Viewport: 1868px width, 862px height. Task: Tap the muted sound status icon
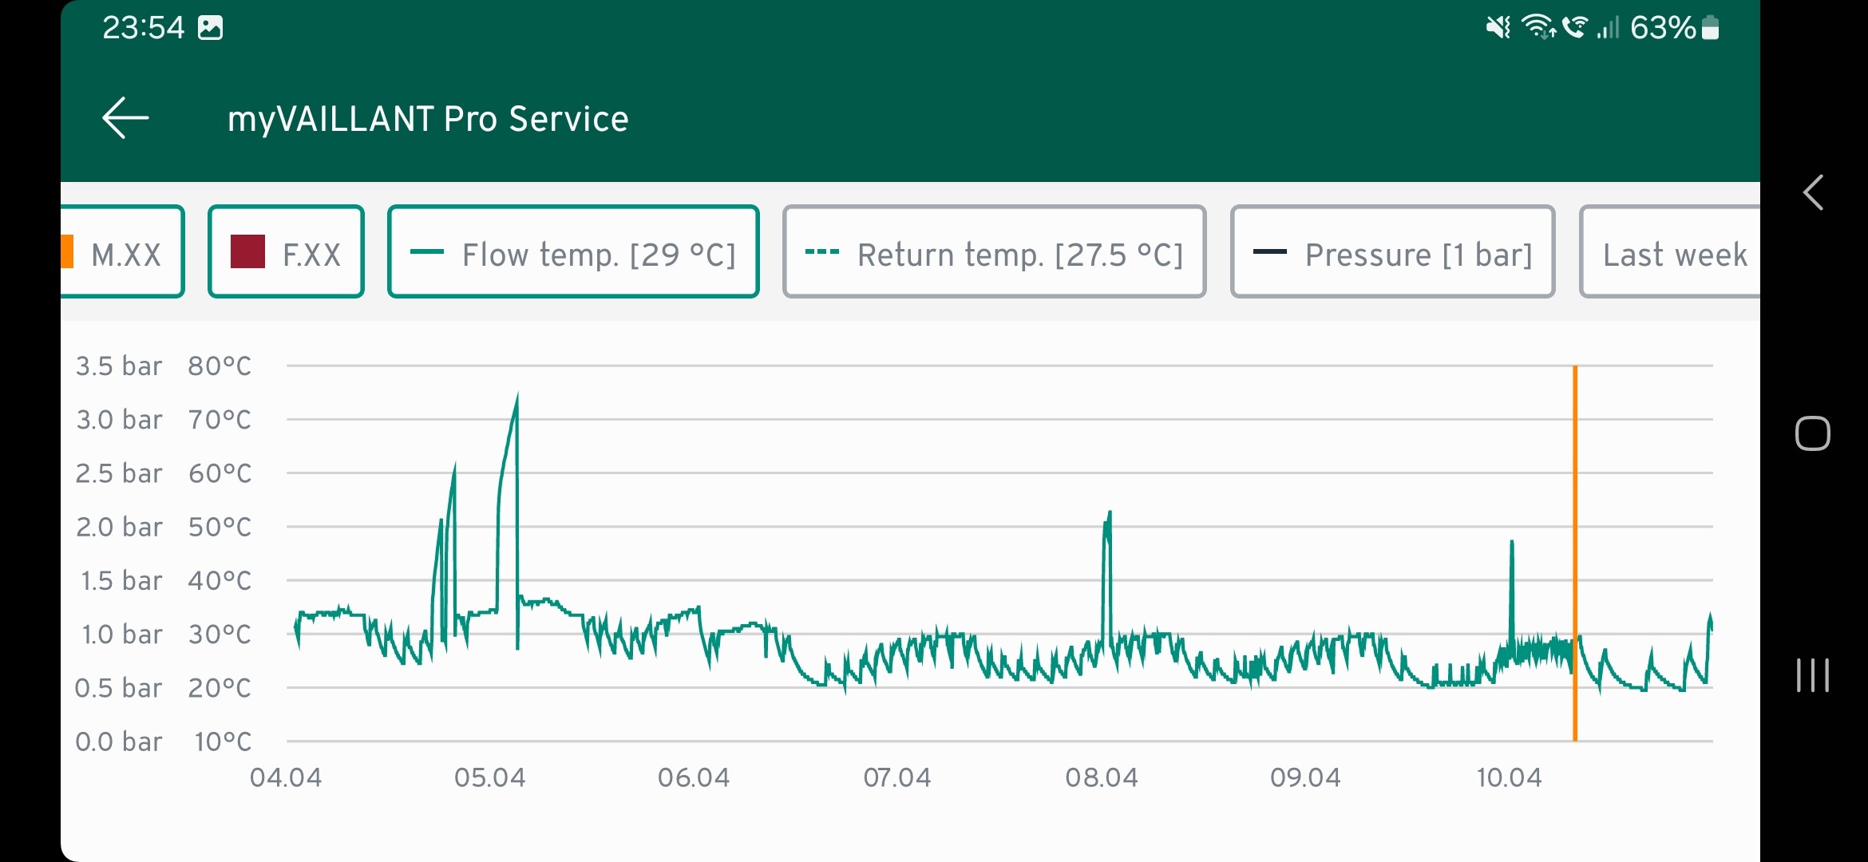(1497, 28)
